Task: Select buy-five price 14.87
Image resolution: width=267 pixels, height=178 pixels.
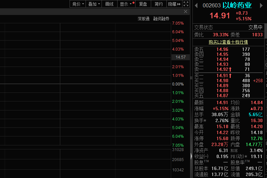Action: [222, 95]
